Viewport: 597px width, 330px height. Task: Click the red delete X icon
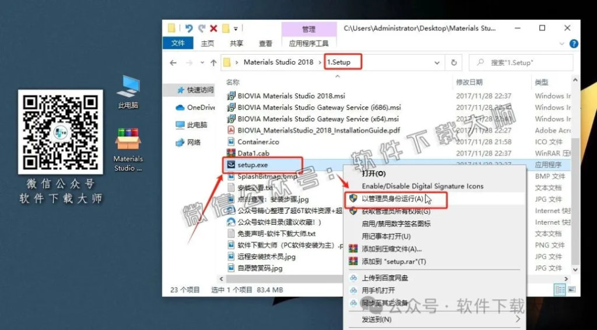point(213,29)
